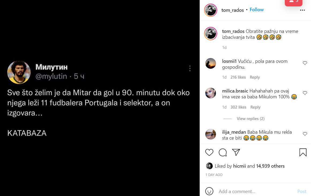View the 216 likes on losmii1's comment
The width and height of the screenshot is (311, 196).
(x=238, y=77)
